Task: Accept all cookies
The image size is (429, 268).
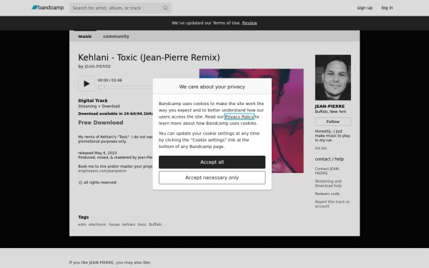Action: pos(212,162)
